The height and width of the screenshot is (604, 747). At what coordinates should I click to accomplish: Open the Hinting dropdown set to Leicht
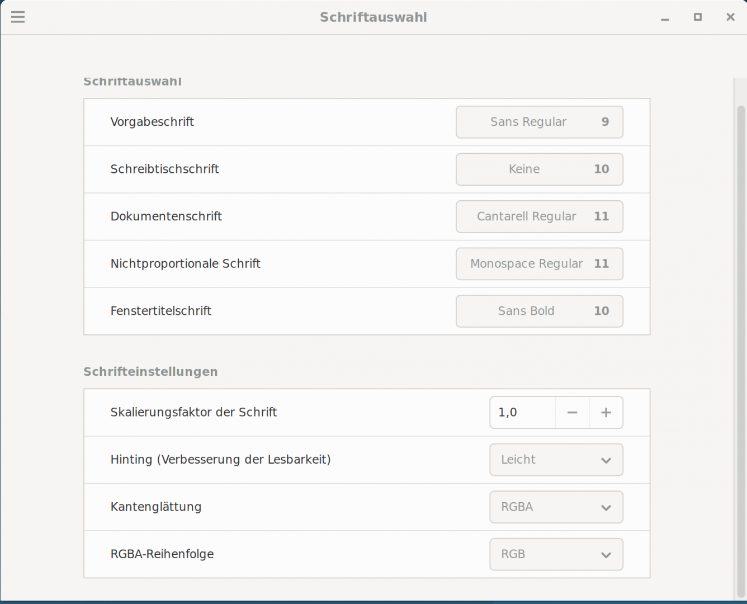[x=556, y=460]
